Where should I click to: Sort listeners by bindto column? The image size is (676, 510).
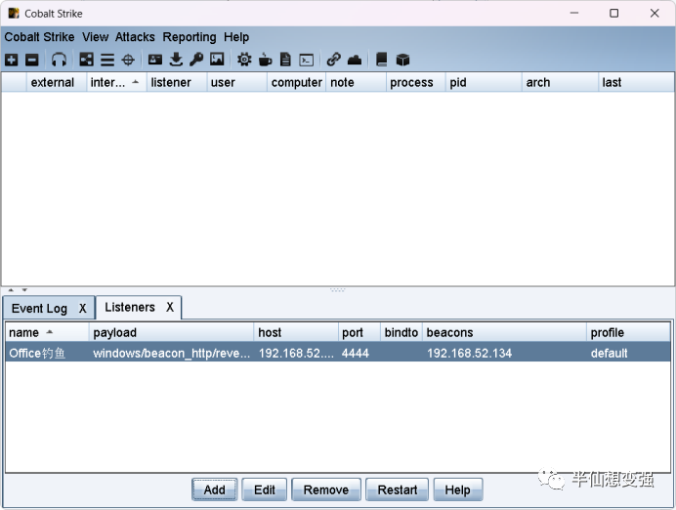tap(401, 332)
